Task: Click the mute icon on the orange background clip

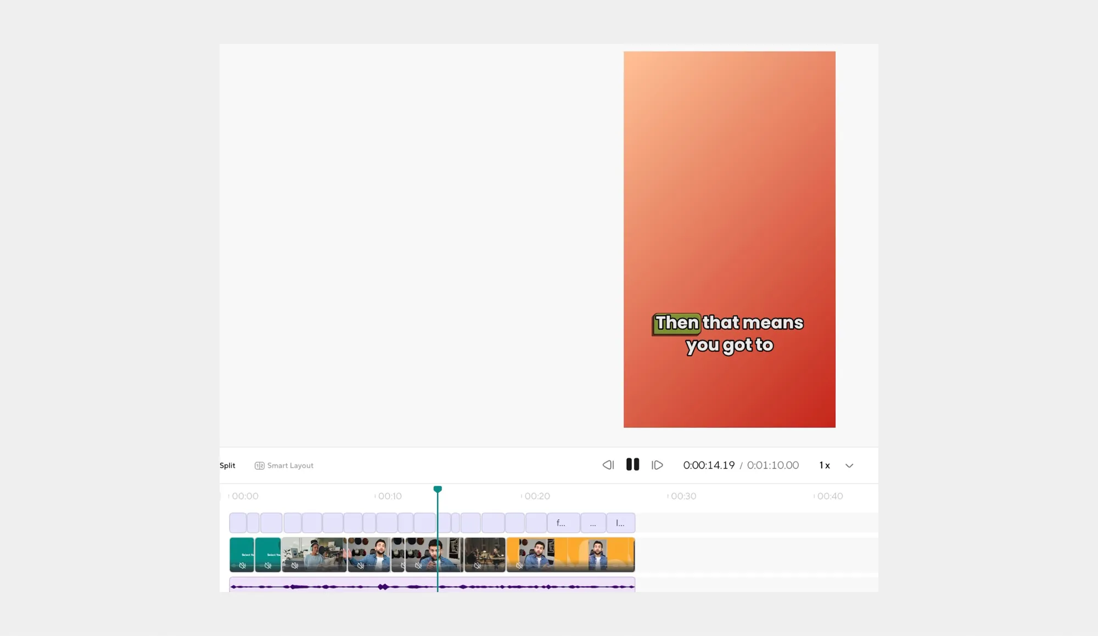Action: (519, 565)
